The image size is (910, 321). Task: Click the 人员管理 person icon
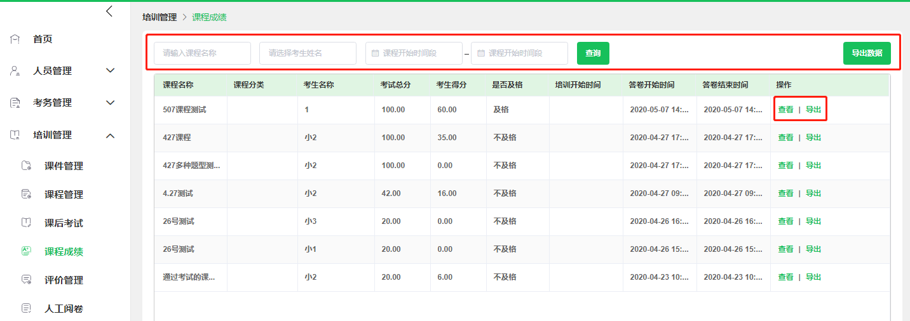click(x=15, y=71)
